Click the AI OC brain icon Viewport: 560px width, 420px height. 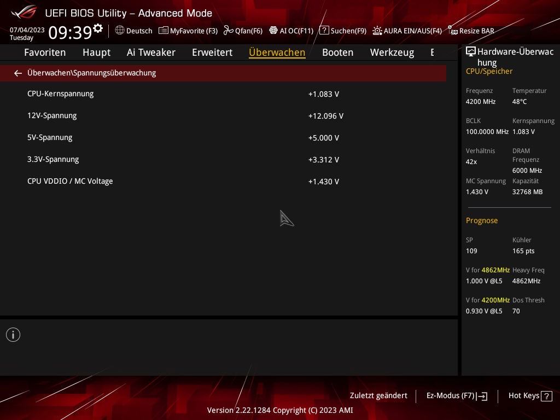point(273,31)
